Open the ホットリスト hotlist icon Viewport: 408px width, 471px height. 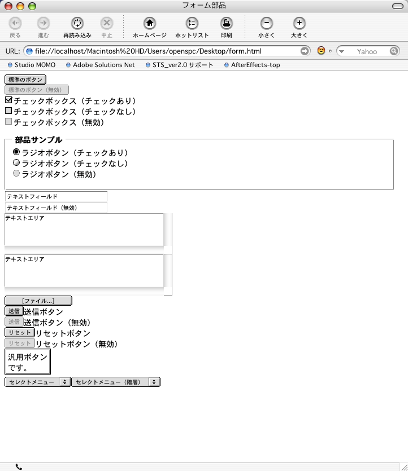coord(192,23)
